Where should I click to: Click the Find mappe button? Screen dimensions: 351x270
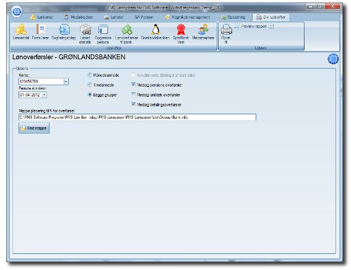pos(34,128)
